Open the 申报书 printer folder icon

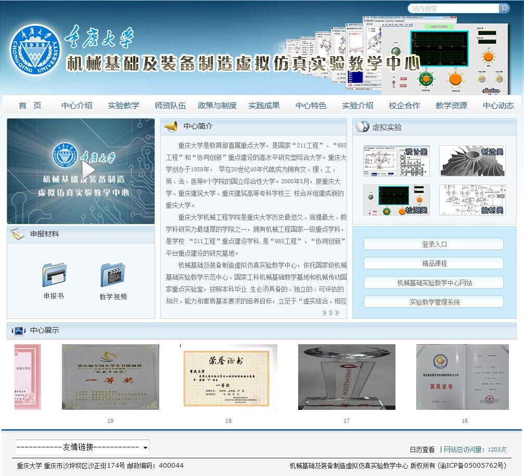pyautogui.click(x=54, y=274)
